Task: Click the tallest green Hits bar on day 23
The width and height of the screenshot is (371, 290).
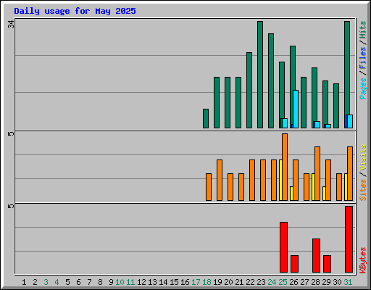Action: pyautogui.click(x=260, y=75)
